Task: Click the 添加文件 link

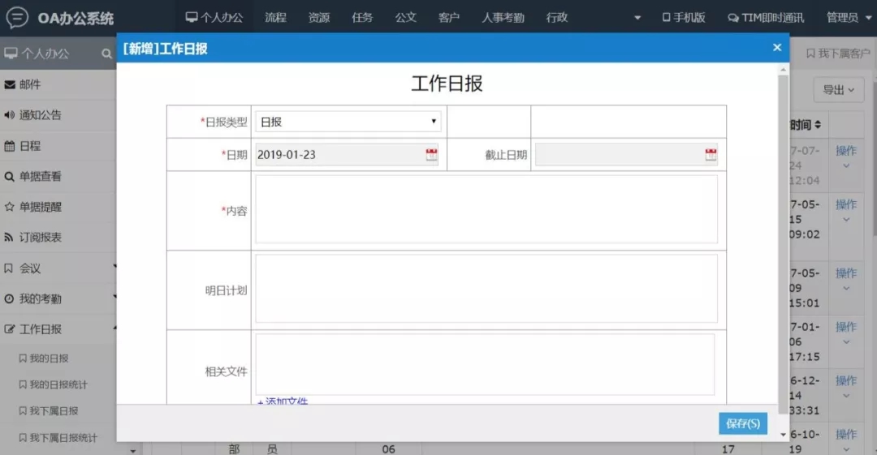Action: click(x=283, y=401)
